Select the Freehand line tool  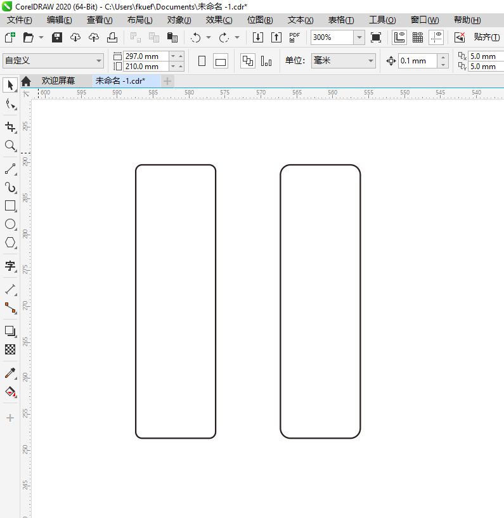[x=10, y=169]
